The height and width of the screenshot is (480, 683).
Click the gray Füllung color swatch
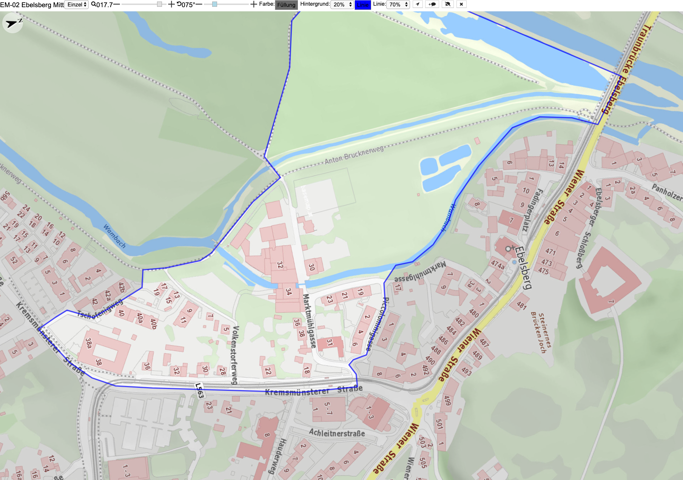pos(286,5)
